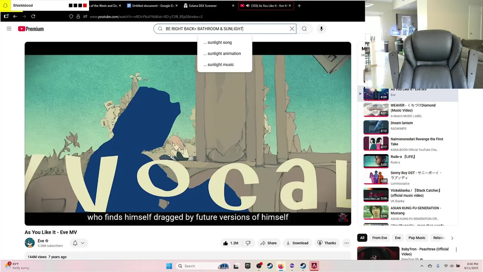The image size is (483, 272).
Task: Open the Rude-α LIFE thumbnail
Action: (x=376, y=161)
